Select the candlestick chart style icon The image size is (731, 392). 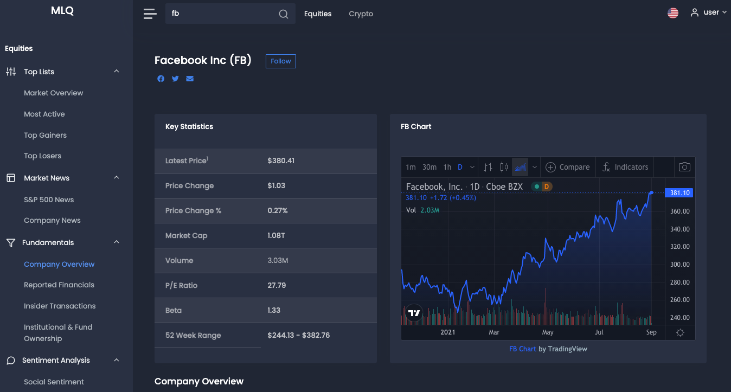[x=504, y=167]
